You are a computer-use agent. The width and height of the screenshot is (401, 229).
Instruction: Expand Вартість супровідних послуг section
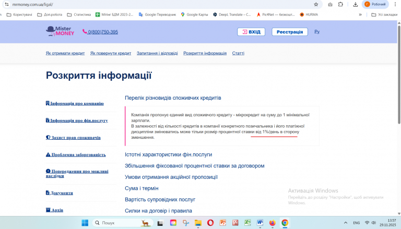(x=160, y=200)
